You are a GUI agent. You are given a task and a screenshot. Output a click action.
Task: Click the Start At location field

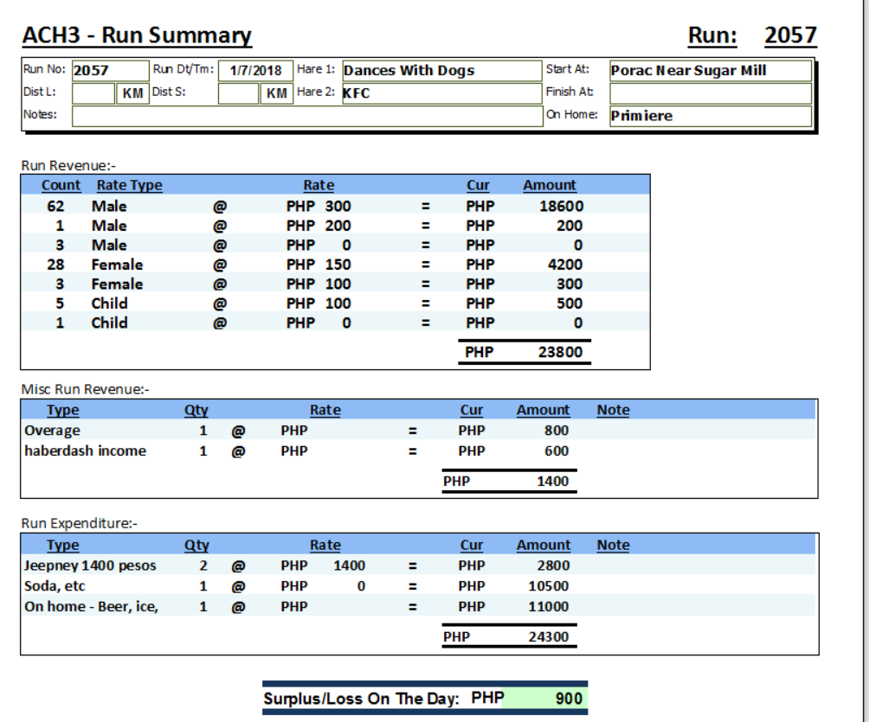point(710,70)
